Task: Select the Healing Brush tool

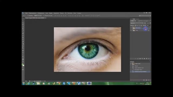Action: pyautogui.click(x=23, y=33)
